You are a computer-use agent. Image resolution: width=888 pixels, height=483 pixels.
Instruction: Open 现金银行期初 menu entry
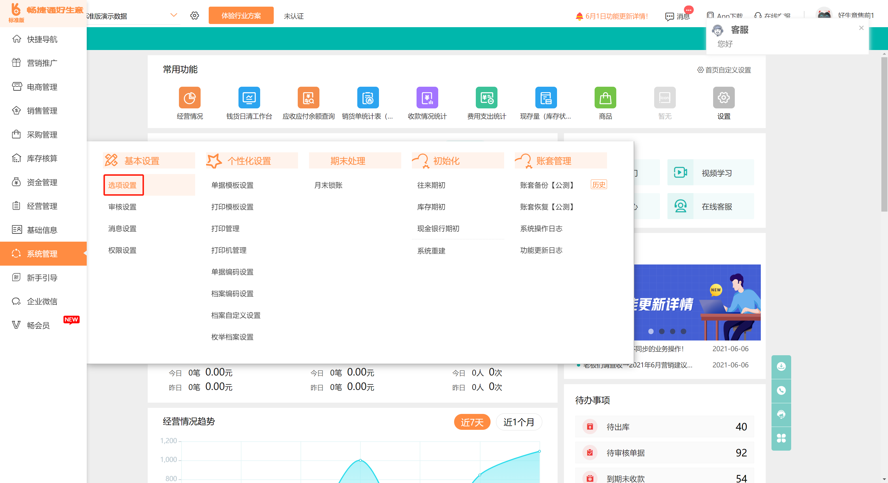click(438, 229)
